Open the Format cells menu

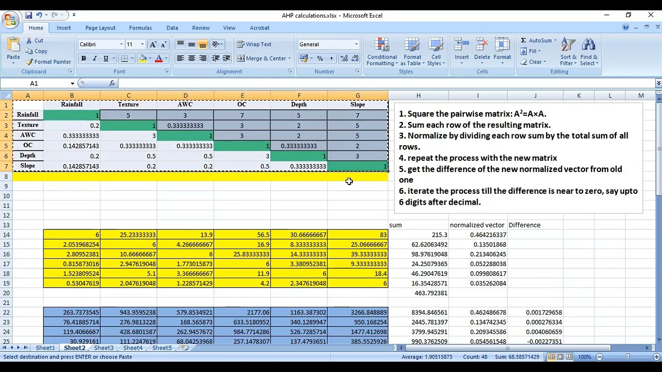pyautogui.click(x=502, y=52)
